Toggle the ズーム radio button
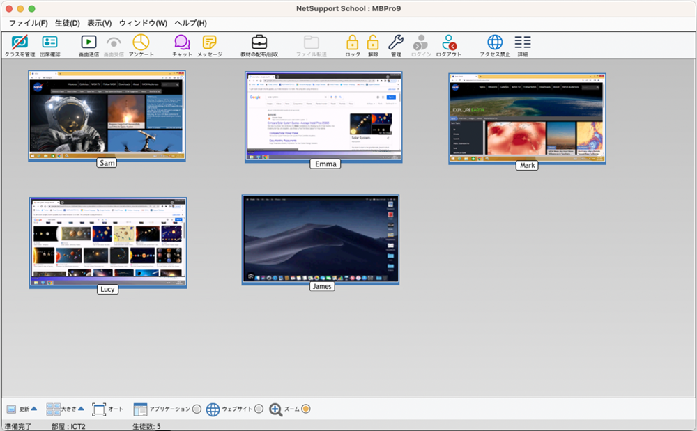This screenshot has width=697, height=431. click(306, 409)
